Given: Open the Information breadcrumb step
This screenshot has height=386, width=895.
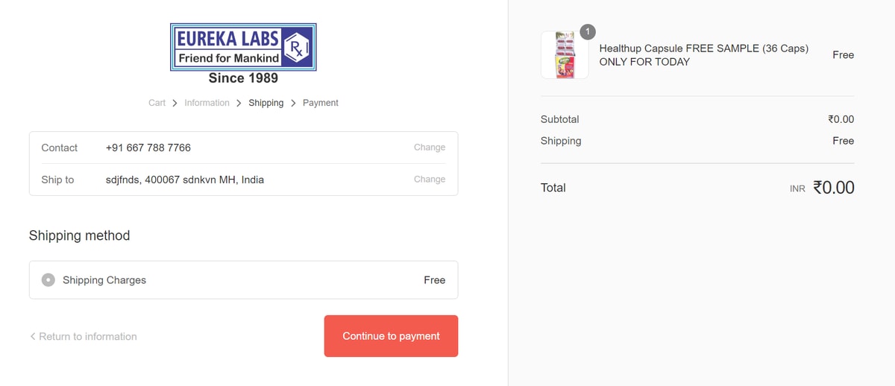Looking at the screenshot, I should pyautogui.click(x=207, y=103).
